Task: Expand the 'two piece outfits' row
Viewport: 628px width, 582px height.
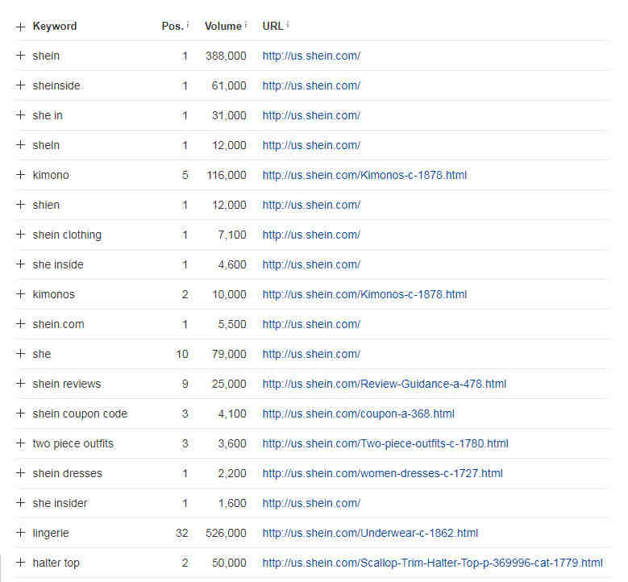Action: coord(20,443)
